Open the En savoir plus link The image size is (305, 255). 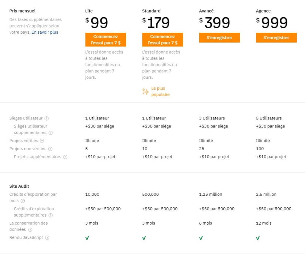pos(45,32)
